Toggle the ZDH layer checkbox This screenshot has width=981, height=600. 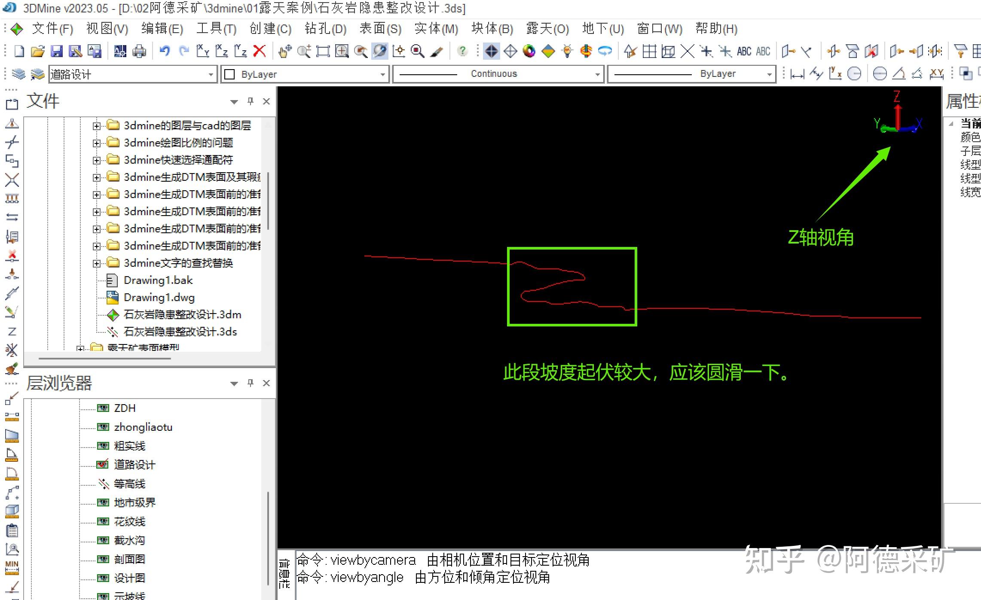coord(102,408)
